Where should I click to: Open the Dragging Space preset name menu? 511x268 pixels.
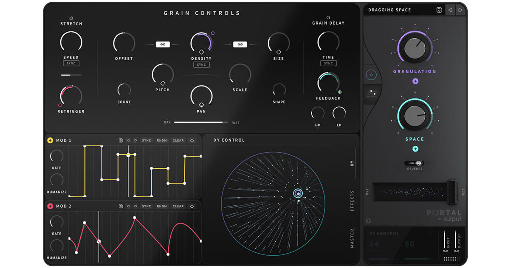tap(390, 10)
